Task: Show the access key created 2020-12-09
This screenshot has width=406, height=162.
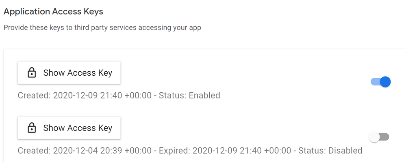Action: click(69, 73)
